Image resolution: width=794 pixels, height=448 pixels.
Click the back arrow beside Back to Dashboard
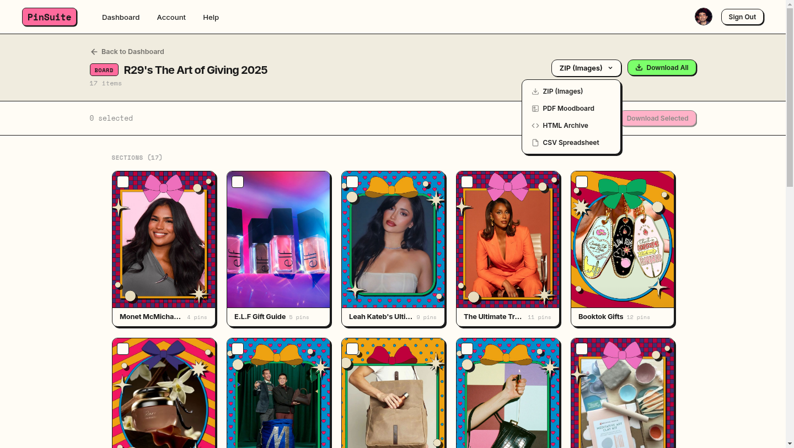coord(94,51)
